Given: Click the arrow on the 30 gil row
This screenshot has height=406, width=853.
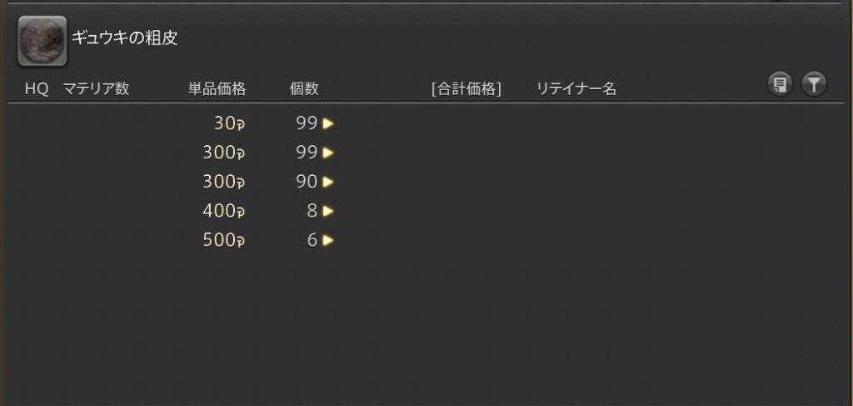Looking at the screenshot, I should [328, 123].
